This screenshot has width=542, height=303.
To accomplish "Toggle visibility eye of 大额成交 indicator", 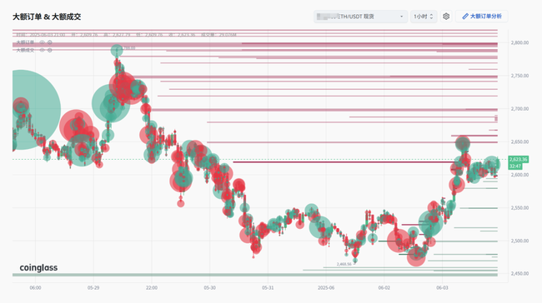I will point(42,50).
